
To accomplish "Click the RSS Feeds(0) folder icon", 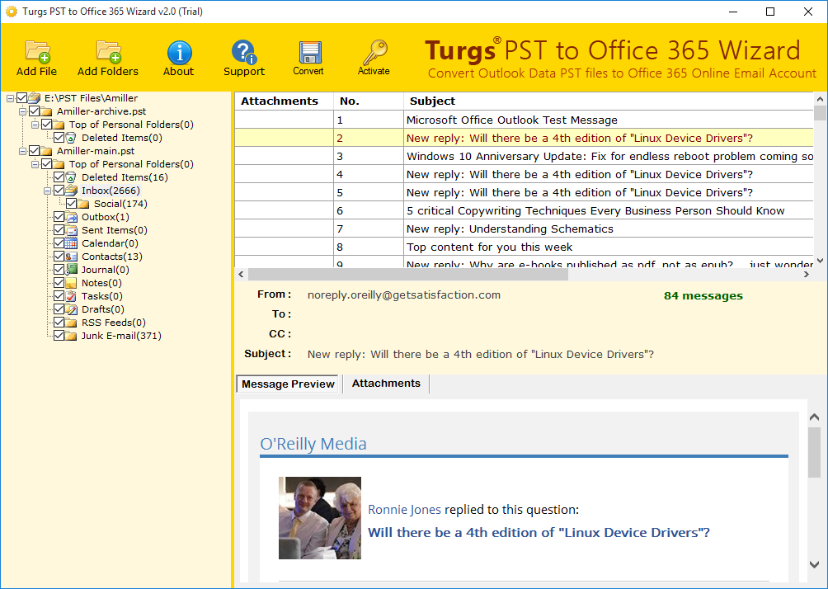I will coord(72,323).
